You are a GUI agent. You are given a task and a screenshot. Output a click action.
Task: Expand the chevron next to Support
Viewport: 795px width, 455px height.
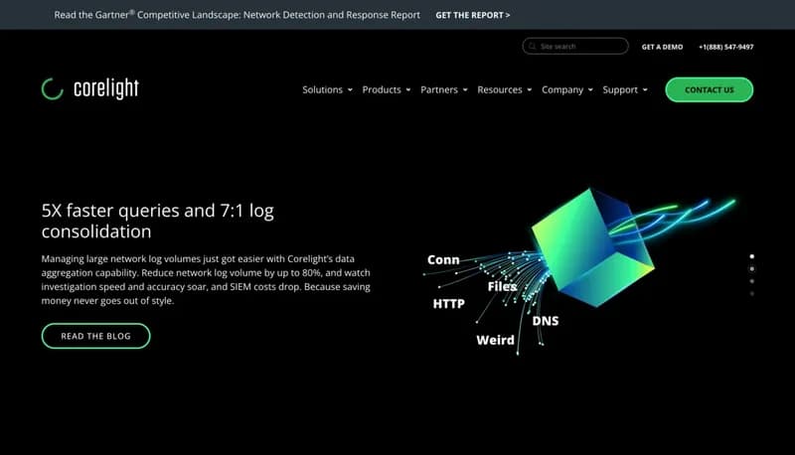pyautogui.click(x=645, y=90)
